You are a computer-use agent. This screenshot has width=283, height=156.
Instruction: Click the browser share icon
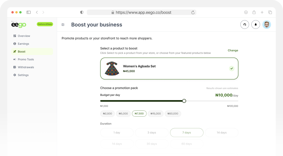coord(254,12)
